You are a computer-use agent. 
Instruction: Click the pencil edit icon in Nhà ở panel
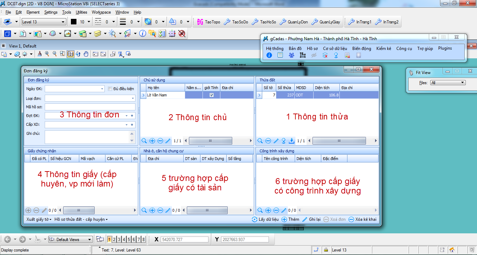[168, 210]
